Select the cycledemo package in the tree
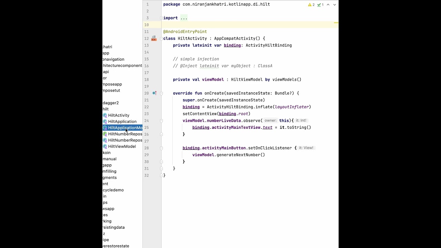 click(113, 190)
